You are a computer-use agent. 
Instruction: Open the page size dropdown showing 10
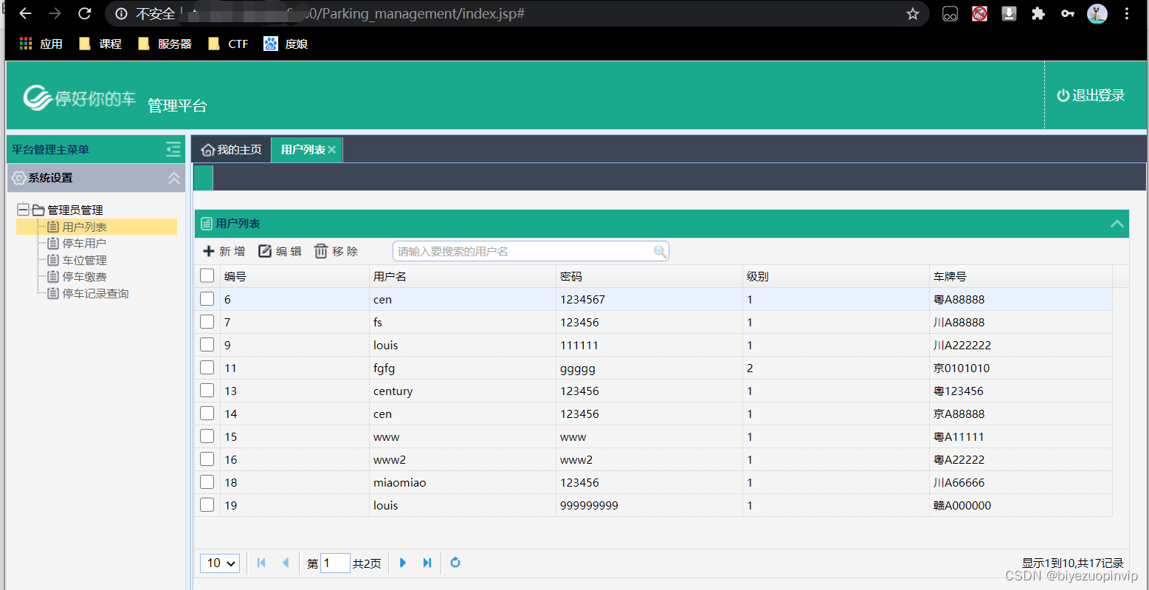(220, 563)
